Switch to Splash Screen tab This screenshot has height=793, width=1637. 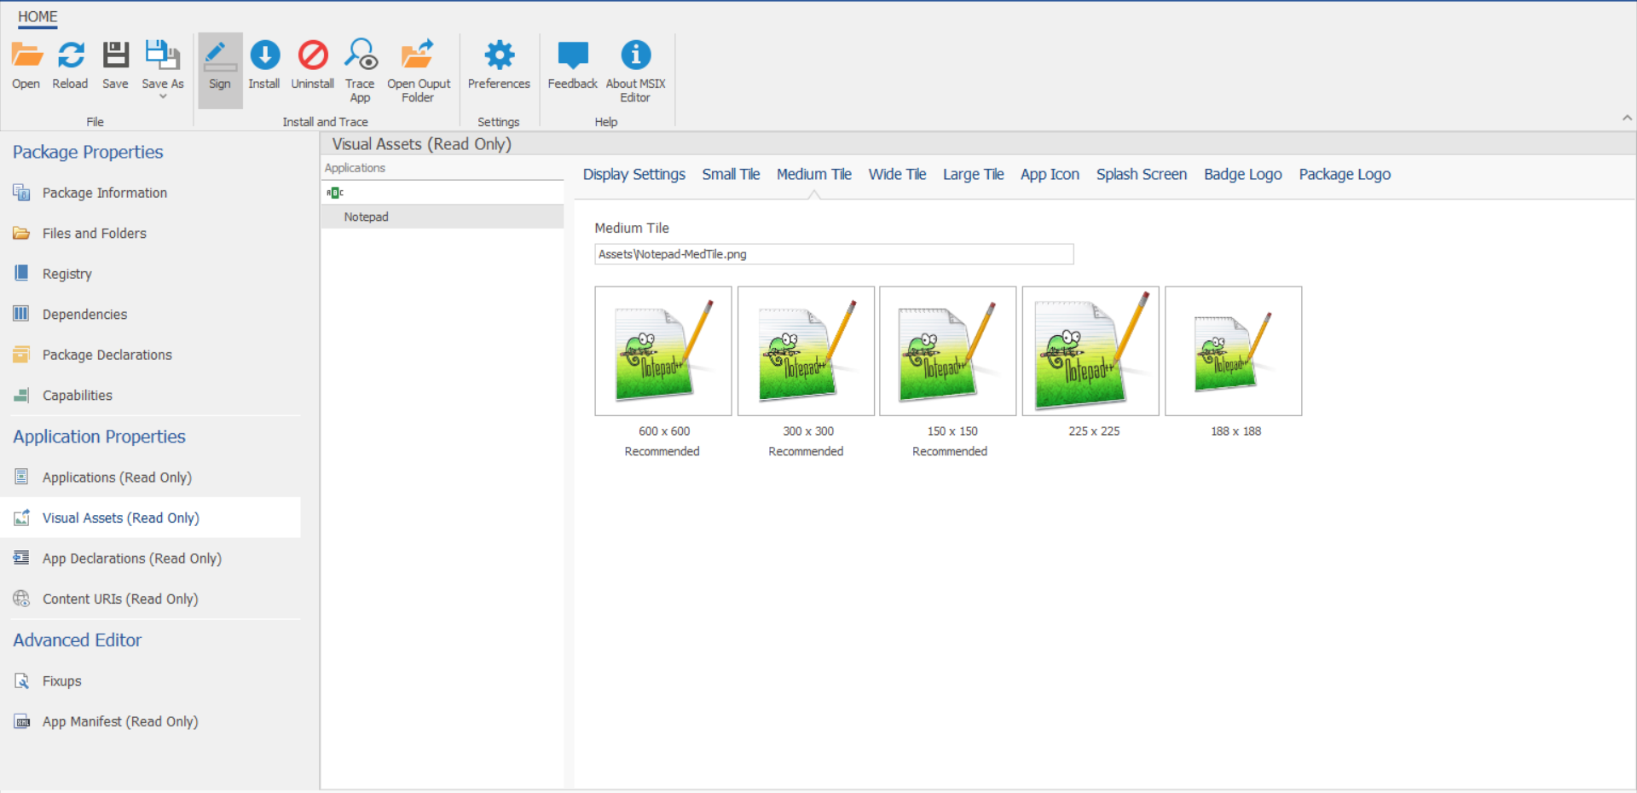click(1141, 174)
